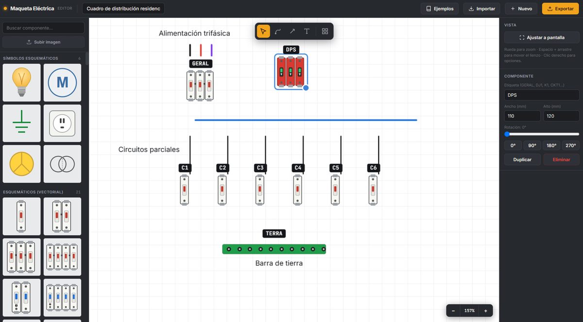Click the Maqueta Eléctrica app logo
The image size is (583, 322).
[x=29, y=9]
